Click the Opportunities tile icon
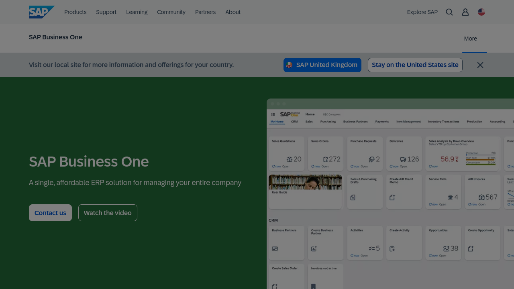Viewport: 514px width, 289px height. pyautogui.click(x=446, y=249)
